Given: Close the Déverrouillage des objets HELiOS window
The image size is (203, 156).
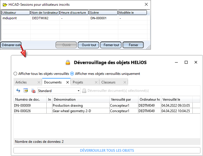Looking at the screenshot, I should (196, 63).
